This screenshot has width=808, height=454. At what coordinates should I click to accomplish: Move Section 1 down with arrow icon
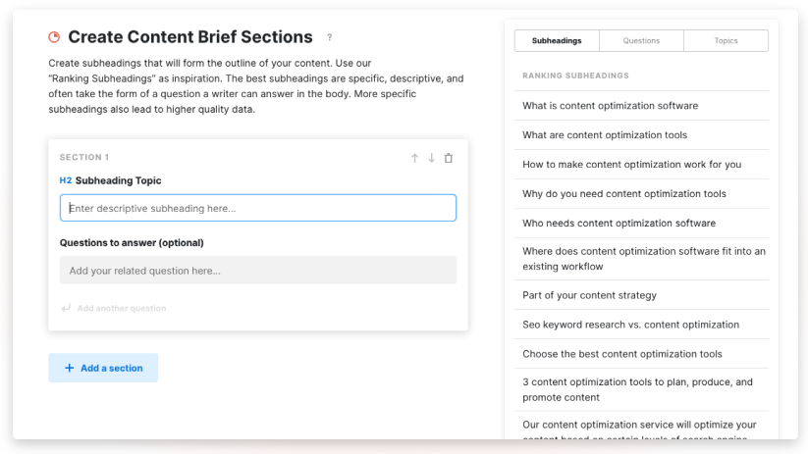pos(431,158)
